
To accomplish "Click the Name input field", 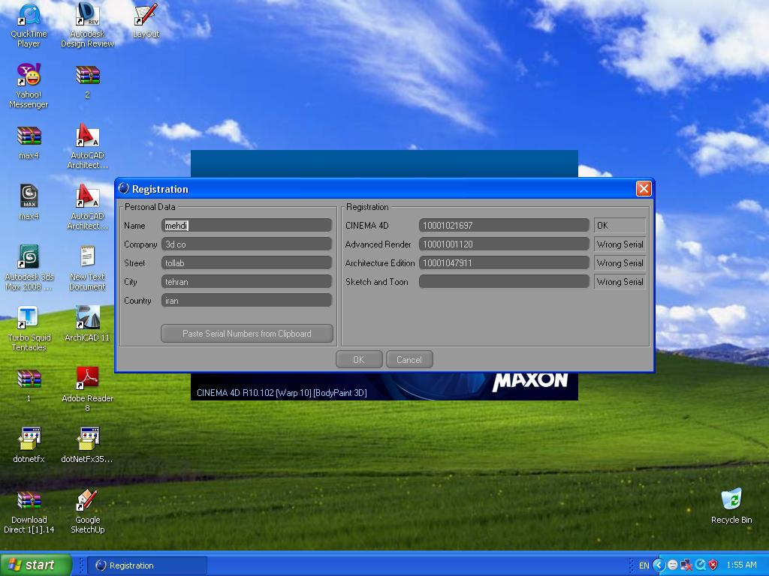I will (246, 225).
